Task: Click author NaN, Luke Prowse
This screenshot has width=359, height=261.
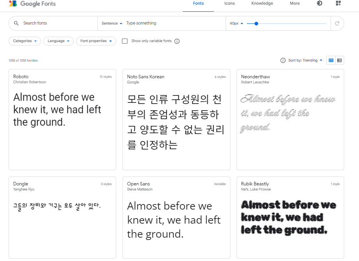Action: point(256,189)
